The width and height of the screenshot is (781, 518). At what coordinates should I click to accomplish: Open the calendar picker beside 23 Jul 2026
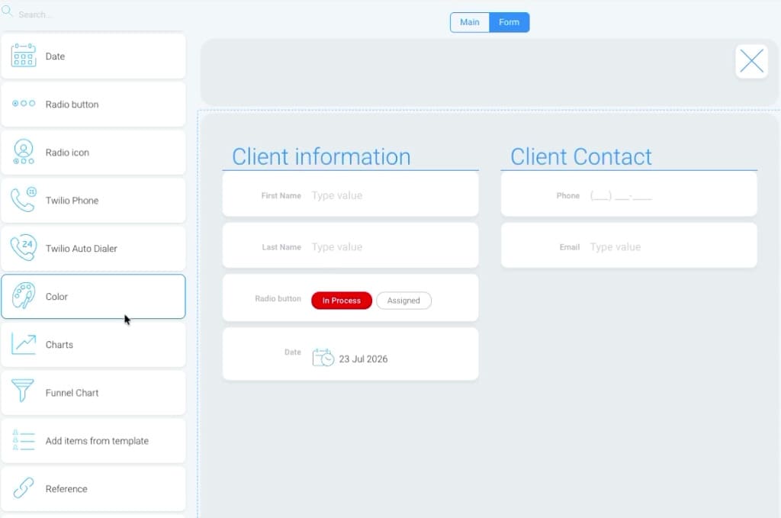323,358
